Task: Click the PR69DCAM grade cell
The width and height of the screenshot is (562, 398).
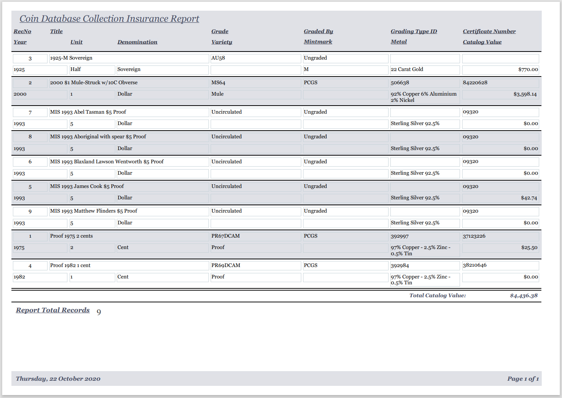Action: click(256, 266)
